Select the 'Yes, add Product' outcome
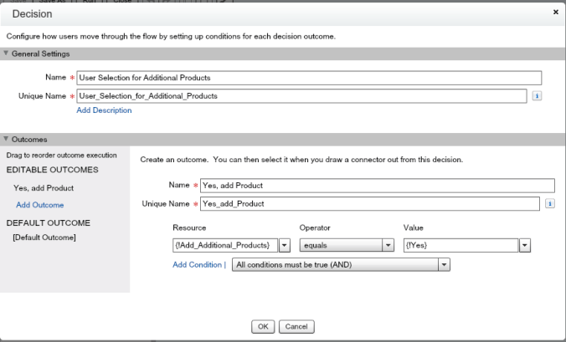This screenshot has height=342, width=566. pyautogui.click(x=44, y=188)
